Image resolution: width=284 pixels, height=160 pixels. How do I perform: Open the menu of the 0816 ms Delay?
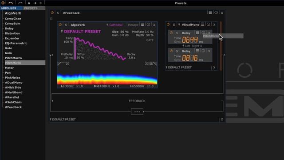(197, 51)
